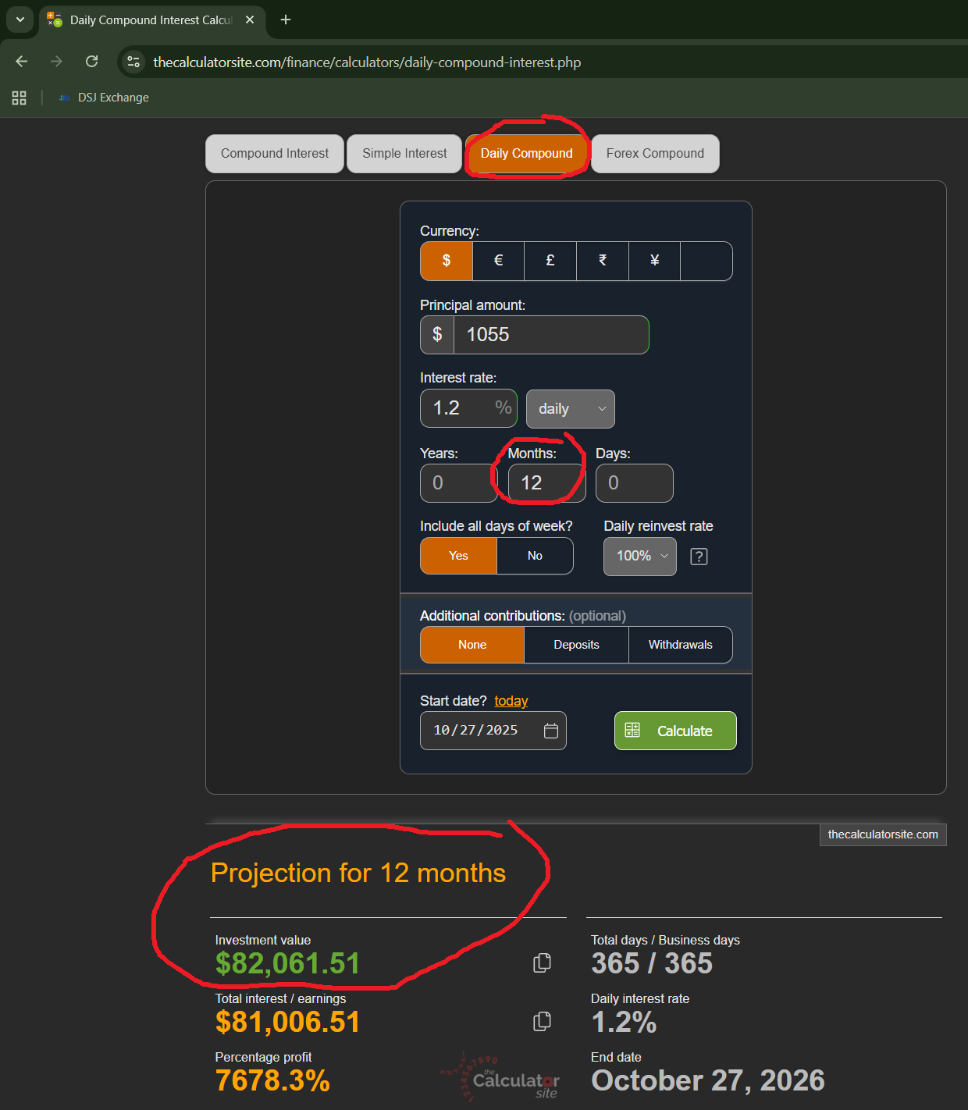Click the Months input field
The width and height of the screenshot is (968, 1110).
[x=546, y=483]
